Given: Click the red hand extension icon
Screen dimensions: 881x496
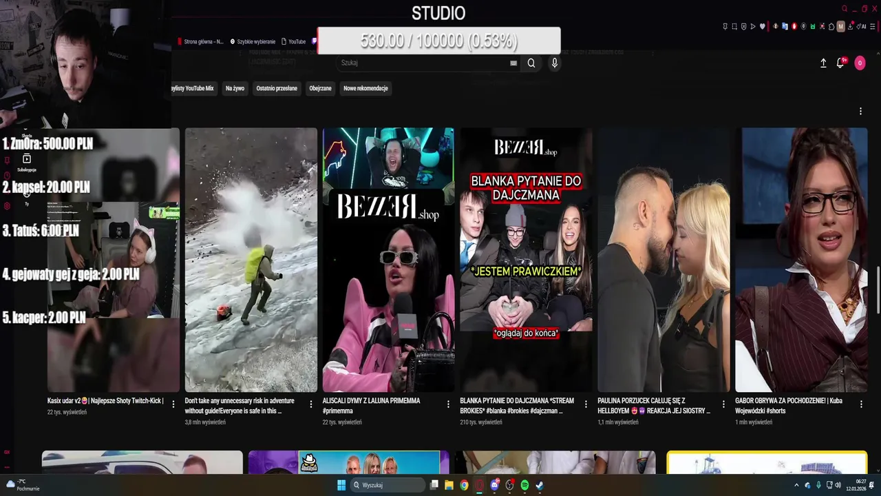Looking at the screenshot, I should point(794,26).
